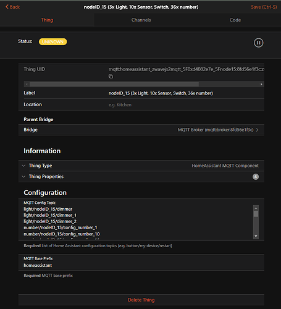Image resolution: width=281 pixels, height=309 pixels.
Task: Copy the Thing UID using copy icon
Action: click(x=111, y=77)
